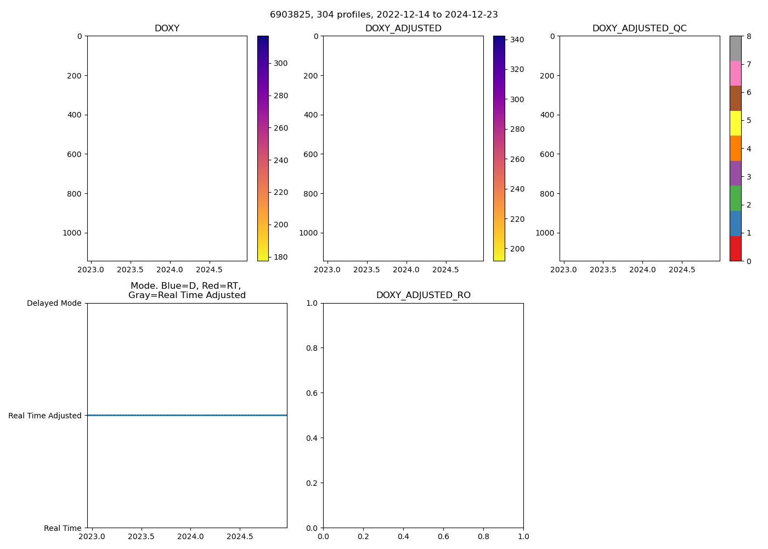Click the purple segment of the QC colorbar
The height and width of the screenshot is (549, 768).
735,173
